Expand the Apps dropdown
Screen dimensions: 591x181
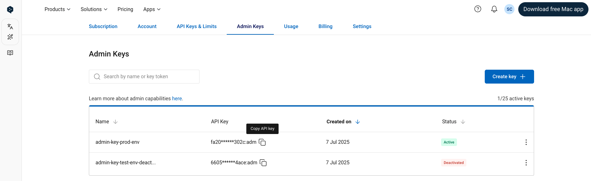(152, 9)
